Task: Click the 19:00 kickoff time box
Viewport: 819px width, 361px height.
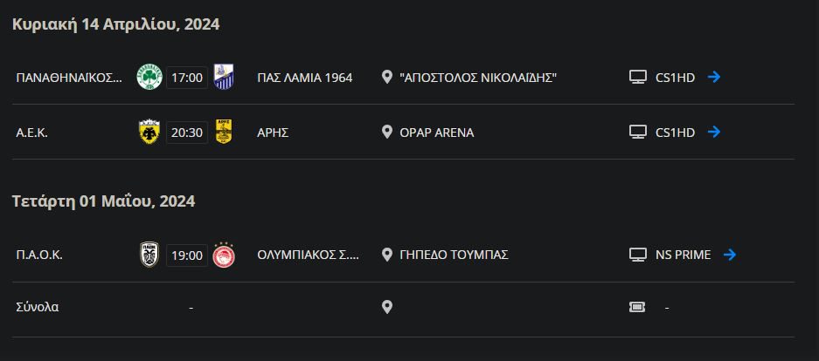Action: [186, 255]
